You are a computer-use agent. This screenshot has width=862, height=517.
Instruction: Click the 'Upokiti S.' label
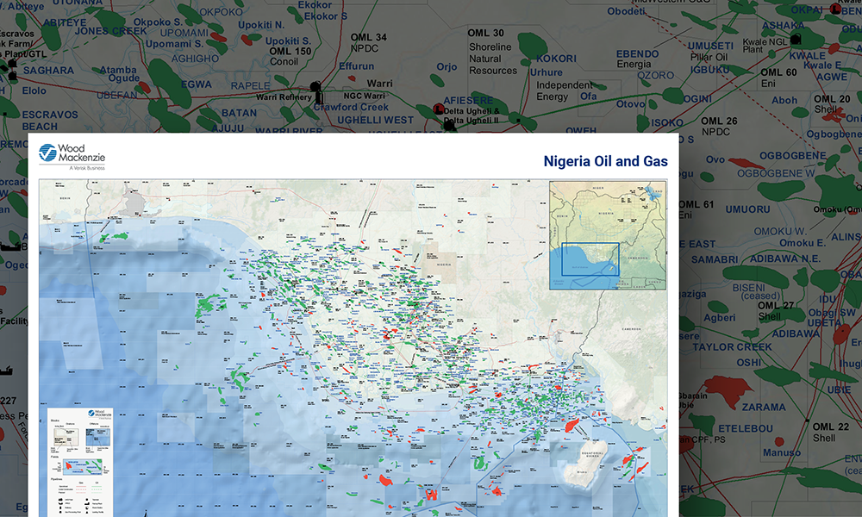pyautogui.click(x=288, y=40)
